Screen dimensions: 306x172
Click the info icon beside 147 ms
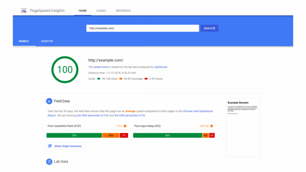[212, 126]
